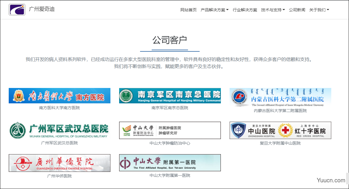Click the 公司客户 section heading
The width and height of the screenshot is (349, 189).
[x=170, y=40]
